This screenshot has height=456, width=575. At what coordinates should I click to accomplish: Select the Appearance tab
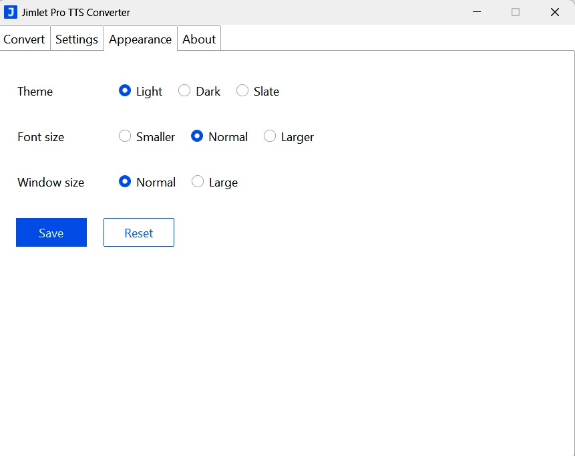click(140, 39)
